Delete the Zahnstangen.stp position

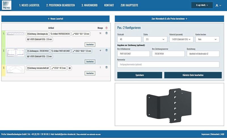107,33
